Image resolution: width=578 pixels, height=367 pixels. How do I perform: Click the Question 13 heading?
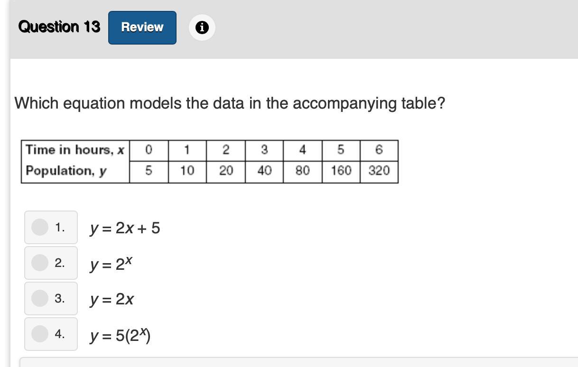tap(59, 27)
